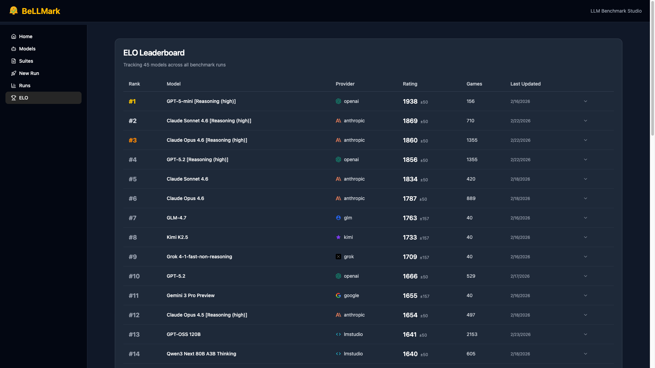The height and width of the screenshot is (368, 655).
Task: Open the Runs page from sidebar
Action: coord(25,86)
